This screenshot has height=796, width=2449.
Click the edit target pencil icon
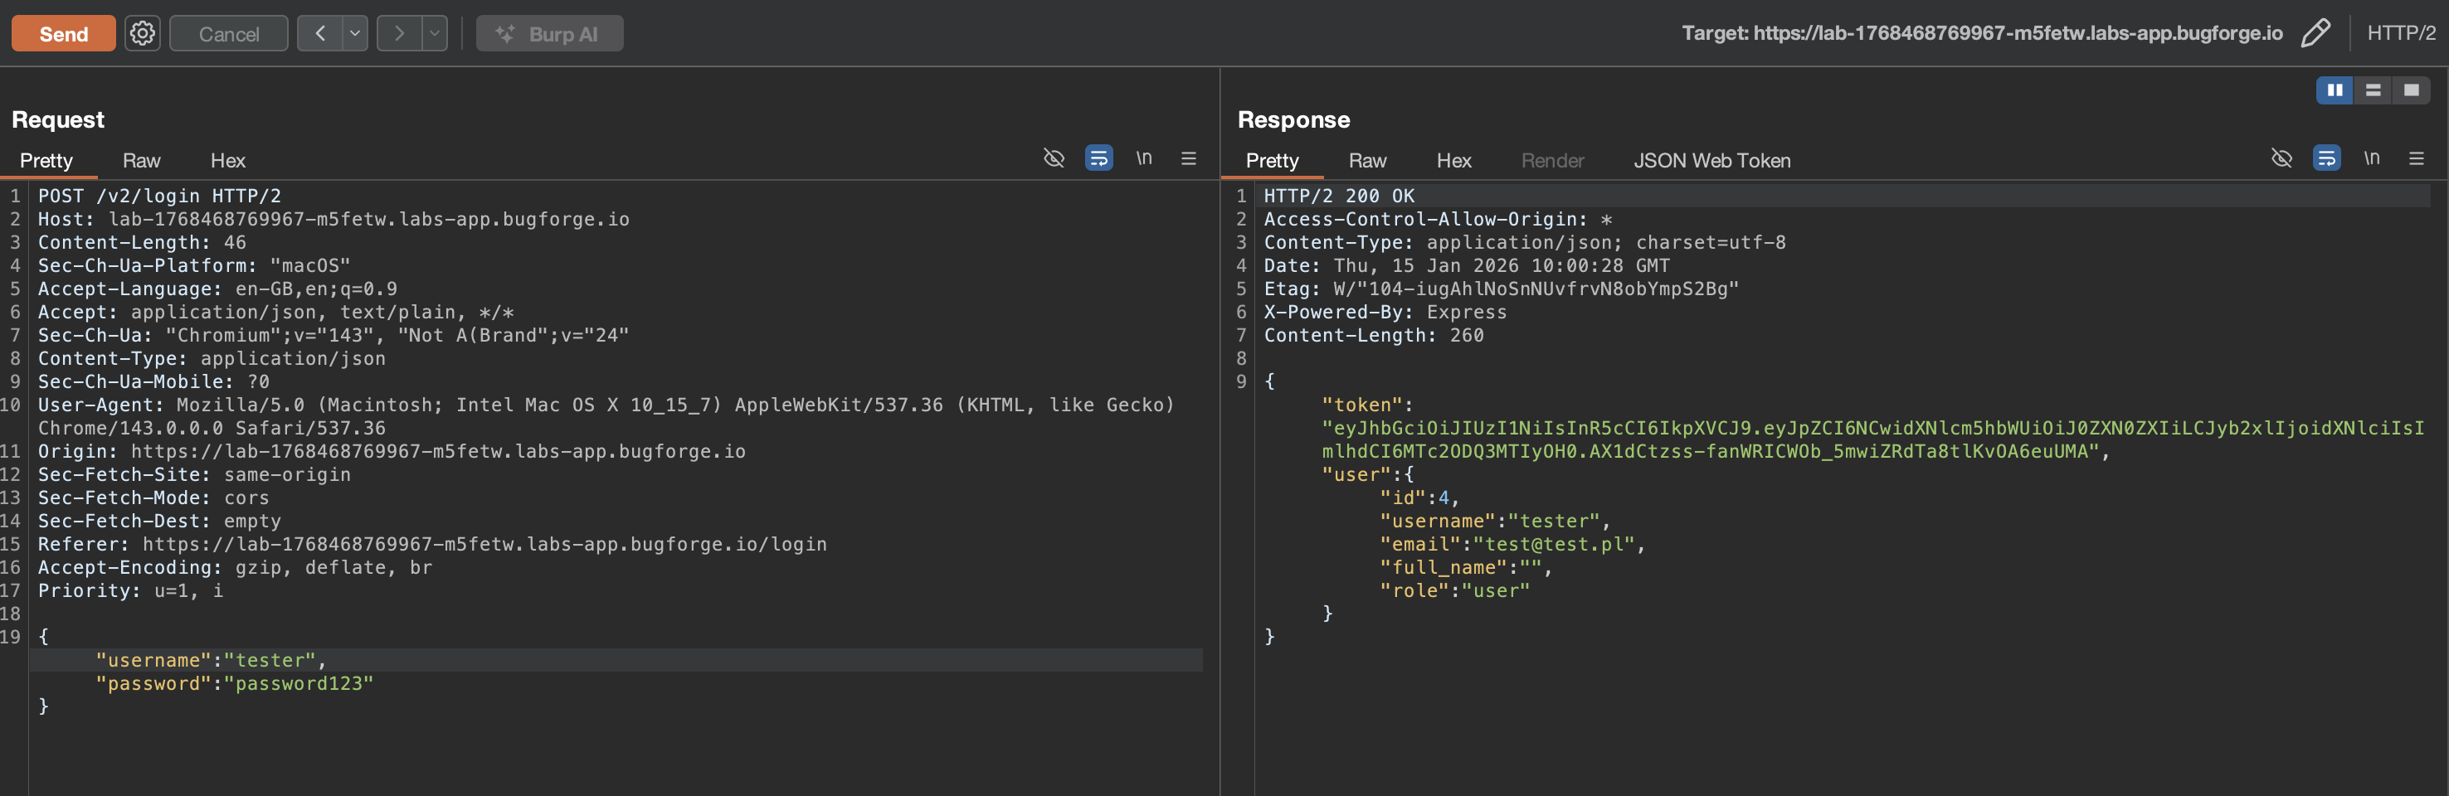(2315, 33)
